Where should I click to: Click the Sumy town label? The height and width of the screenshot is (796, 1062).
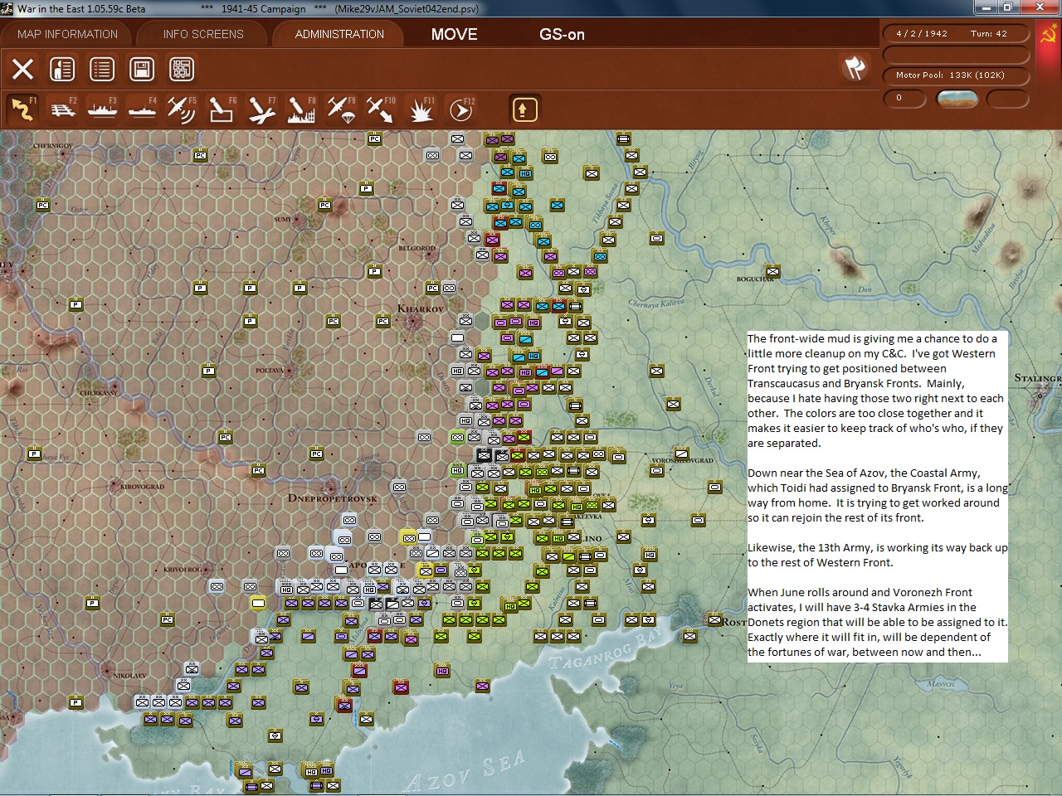point(283,220)
